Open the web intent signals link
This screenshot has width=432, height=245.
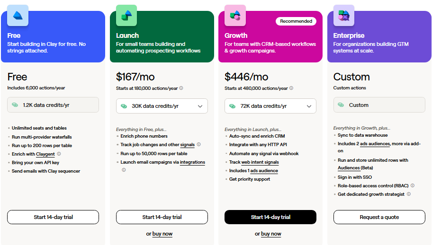coord(260,162)
